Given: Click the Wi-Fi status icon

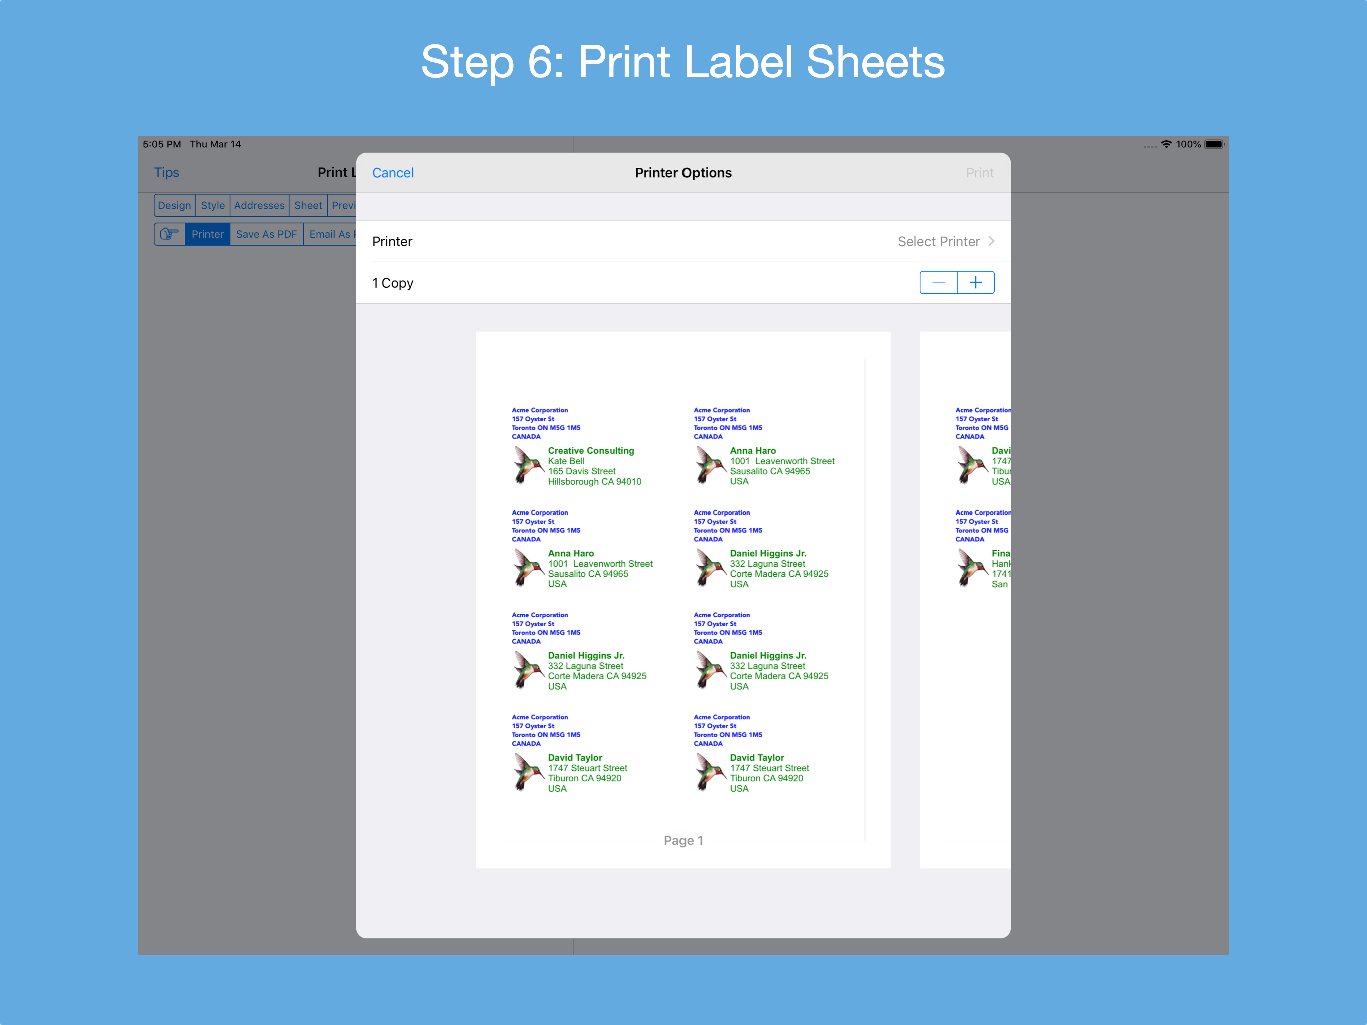Looking at the screenshot, I should [1166, 144].
